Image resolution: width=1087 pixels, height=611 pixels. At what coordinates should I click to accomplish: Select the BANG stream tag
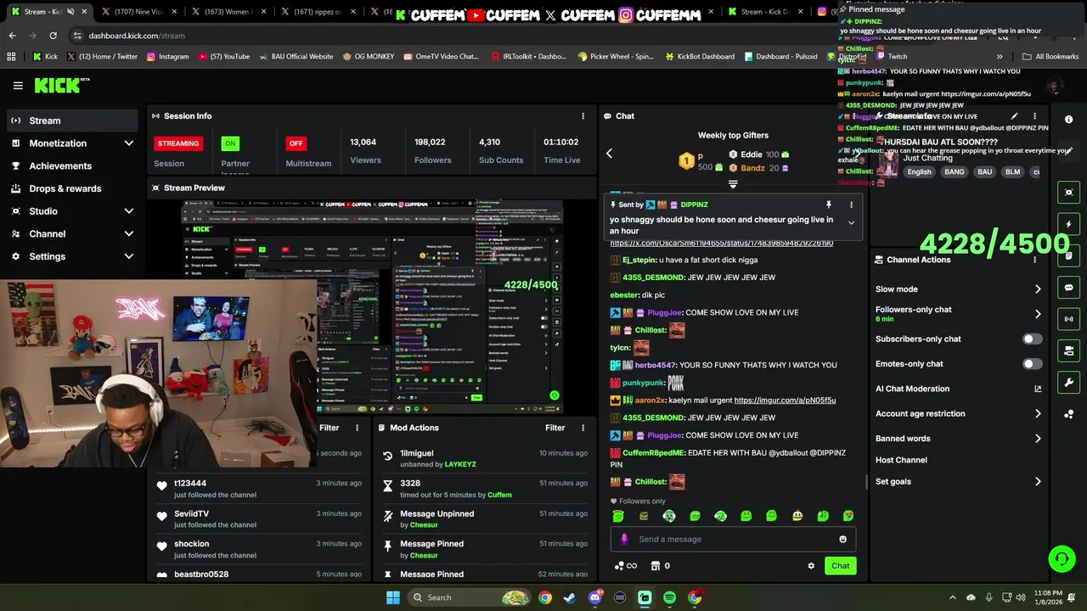pyautogui.click(x=955, y=172)
